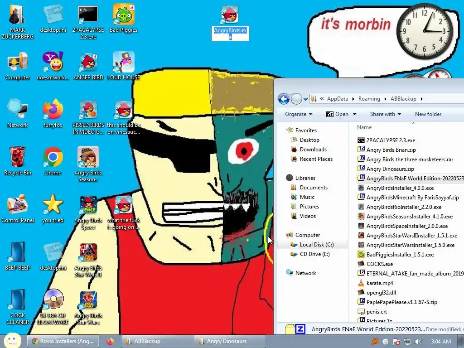
Task: Open the Start orb smiley button
Action: (12, 340)
